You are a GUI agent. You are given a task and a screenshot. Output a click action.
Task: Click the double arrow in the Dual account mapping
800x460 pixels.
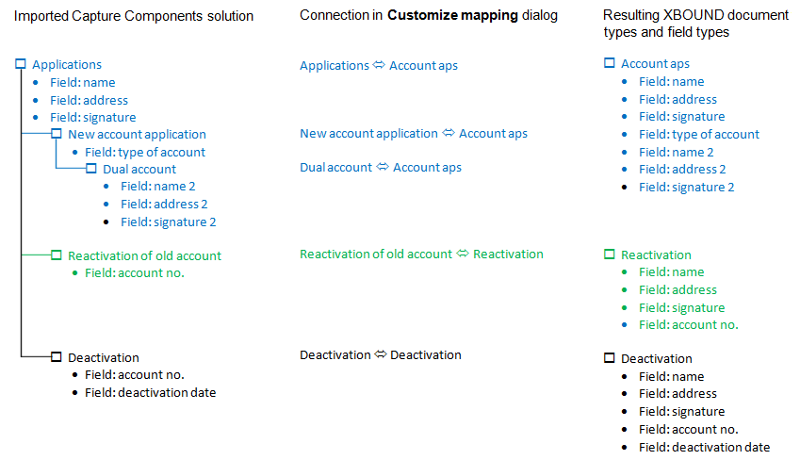[x=383, y=168]
